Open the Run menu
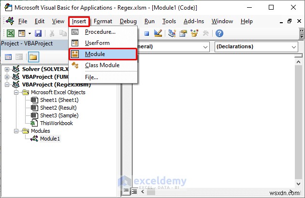305x198 pixels. pyautogui.click(x=149, y=21)
